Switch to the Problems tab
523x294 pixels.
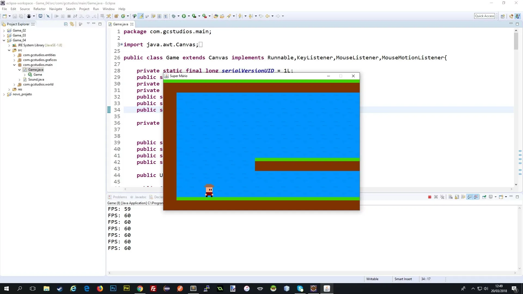(117, 197)
